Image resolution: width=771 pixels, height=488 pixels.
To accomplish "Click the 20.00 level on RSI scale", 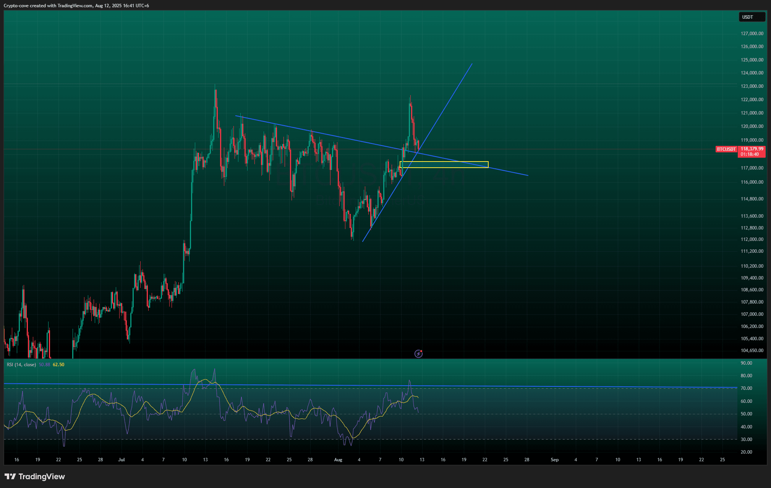I will [746, 452].
